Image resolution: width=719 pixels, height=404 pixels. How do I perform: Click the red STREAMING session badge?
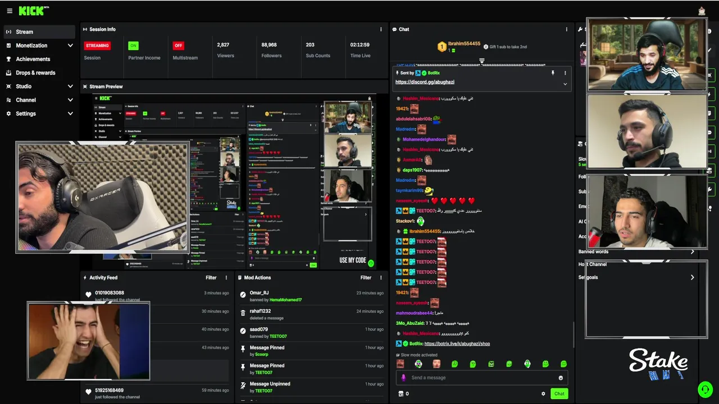[x=97, y=45]
